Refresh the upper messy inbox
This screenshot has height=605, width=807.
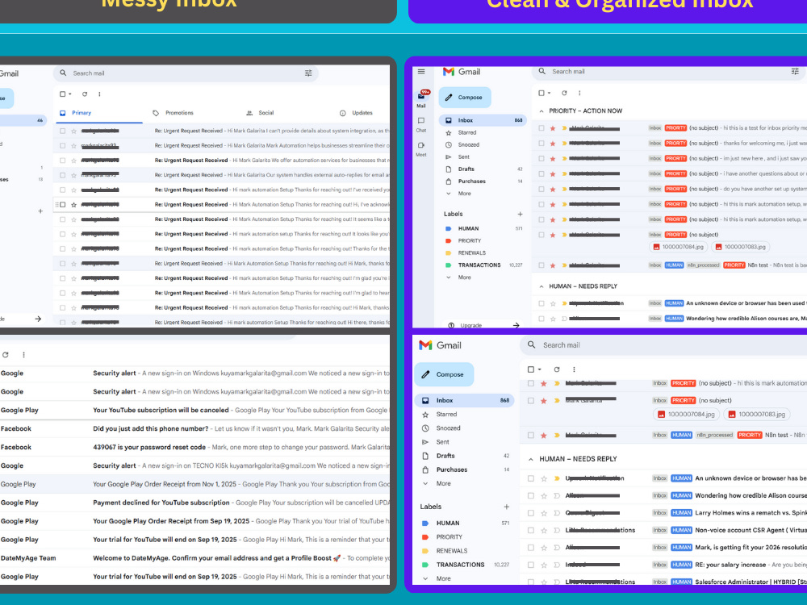tap(85, 94)
